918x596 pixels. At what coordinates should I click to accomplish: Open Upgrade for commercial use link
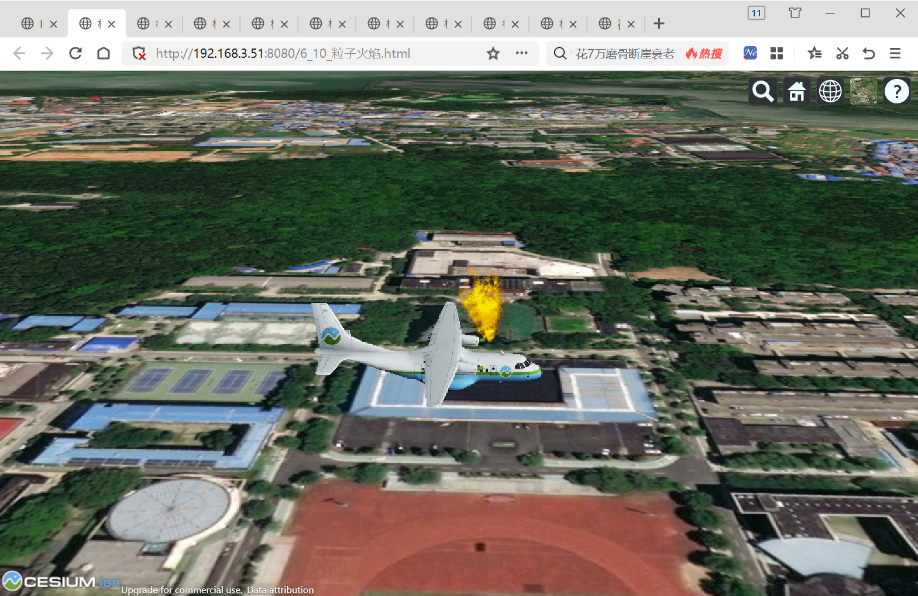pos(181,590)
